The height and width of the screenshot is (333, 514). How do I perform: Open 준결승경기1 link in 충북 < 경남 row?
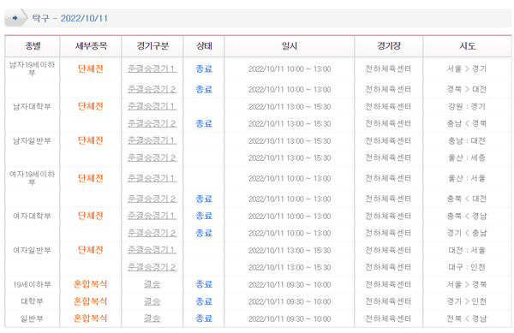[152, 216]
